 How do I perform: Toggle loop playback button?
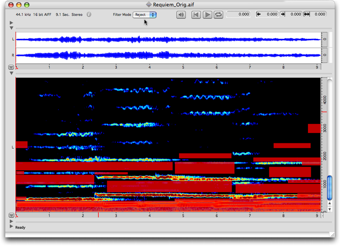tap(218, 15)
